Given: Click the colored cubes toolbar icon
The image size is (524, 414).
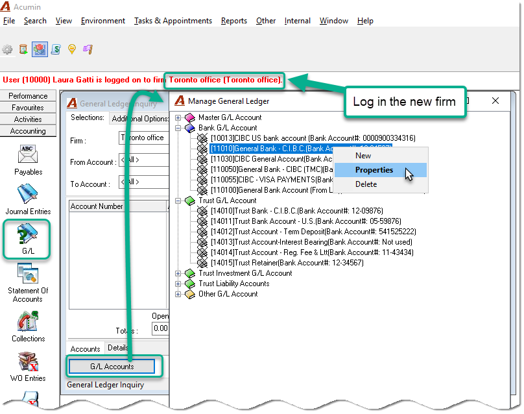Looking at the screenshot, I should coord(40,49).
